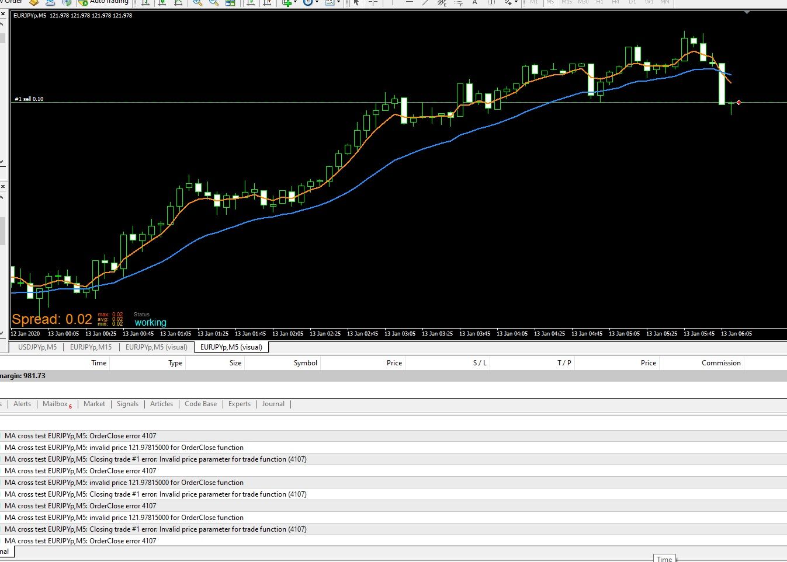787x562 pixels.
Task: Click the 'working' status label
Action: pos(150,323)
